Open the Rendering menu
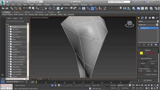 (x=66, y=5)
